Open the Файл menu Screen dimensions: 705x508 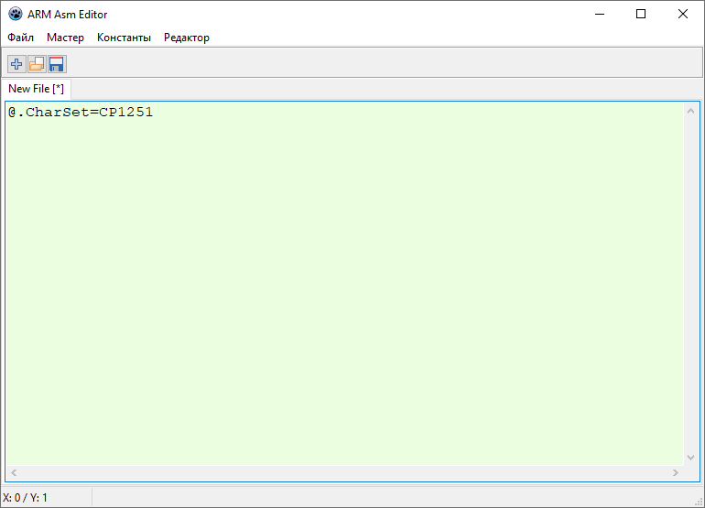tap(21, 38)
